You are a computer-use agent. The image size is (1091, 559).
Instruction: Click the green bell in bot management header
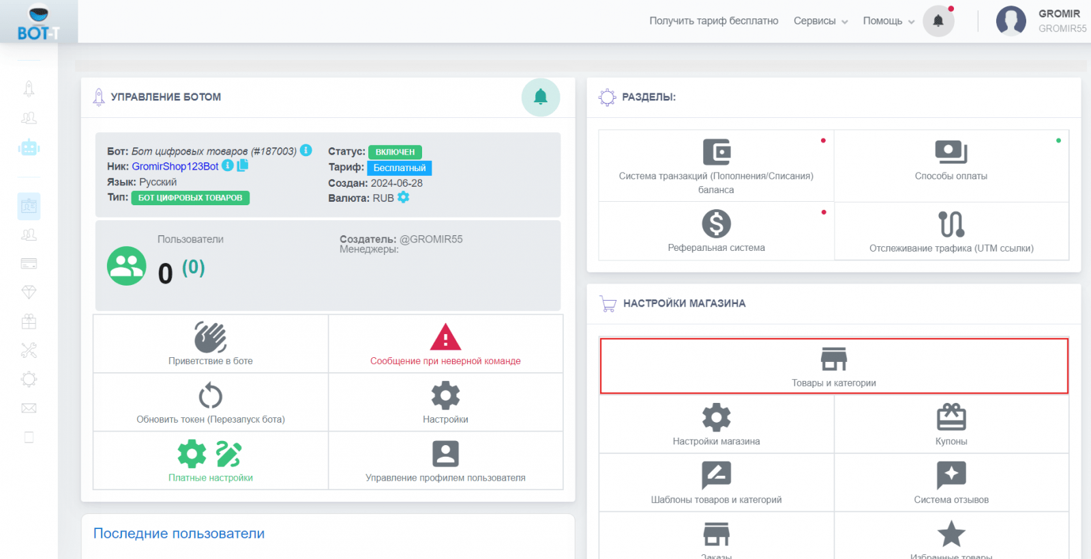pos(541,97)
